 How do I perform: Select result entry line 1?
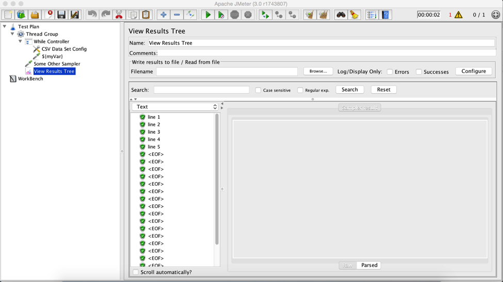tap(154, 117)
